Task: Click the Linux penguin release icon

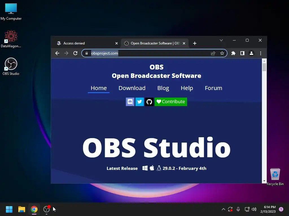Action: pos(159,168)
